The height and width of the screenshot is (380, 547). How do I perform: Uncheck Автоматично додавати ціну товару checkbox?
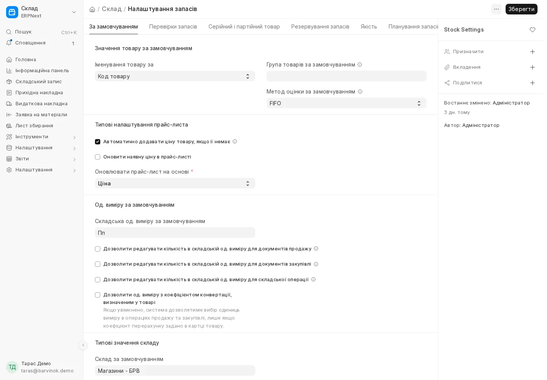click(98, 142)
